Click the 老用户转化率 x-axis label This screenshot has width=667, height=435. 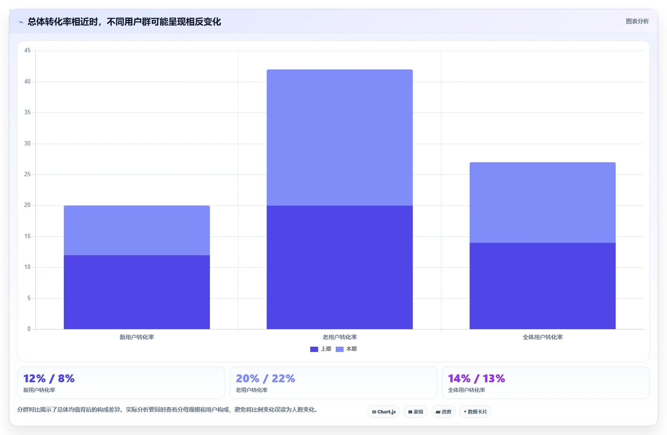click(340, 337)
